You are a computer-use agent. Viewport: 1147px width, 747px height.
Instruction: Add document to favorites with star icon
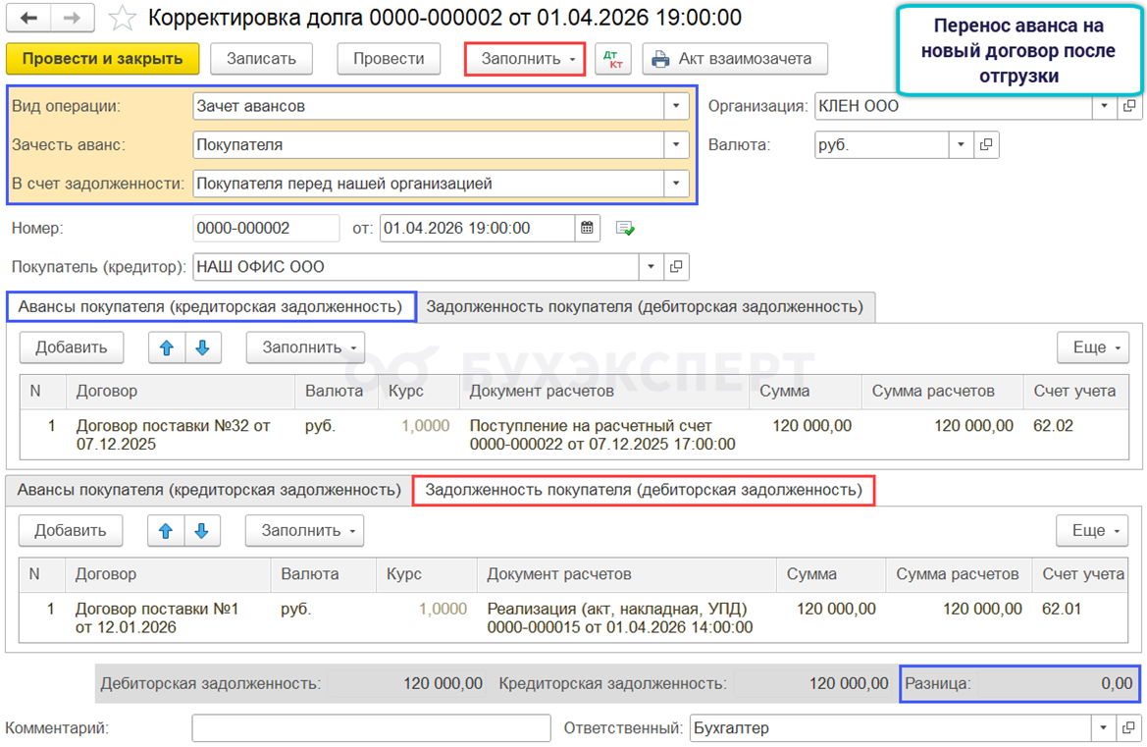click(x=122, y=19)
